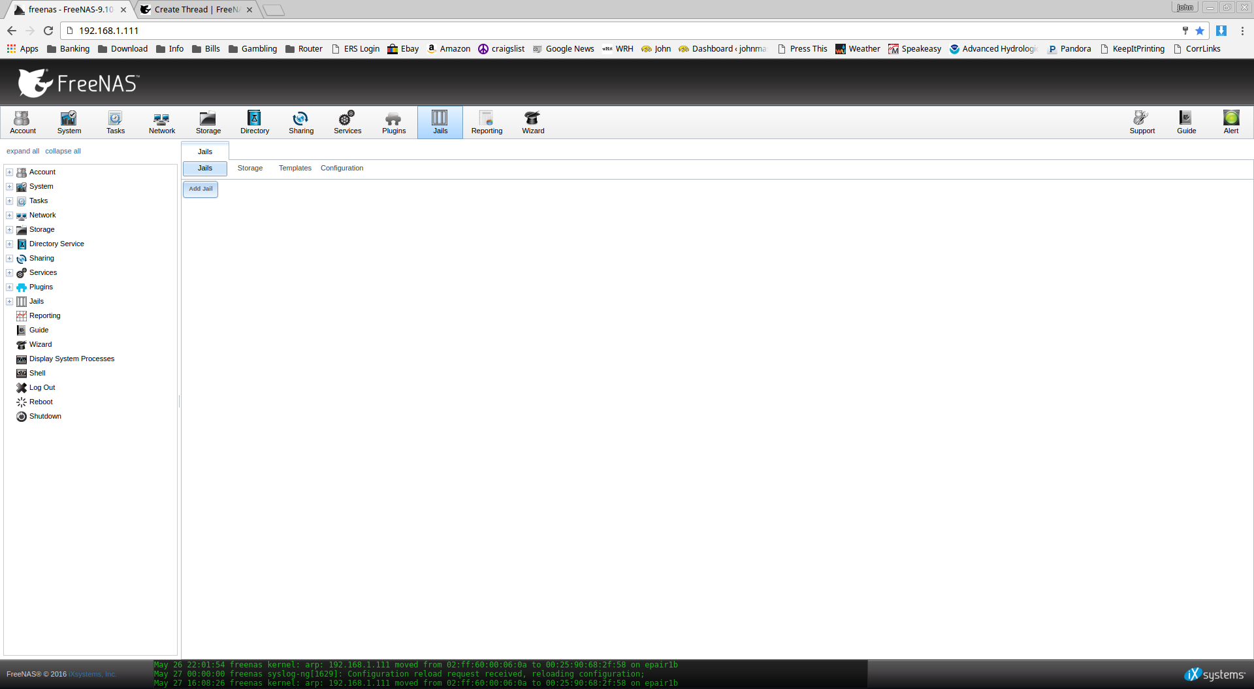Open Services in the top toolbar
1254x689 pixels.
pyautogui.click(x=347, y=122)
